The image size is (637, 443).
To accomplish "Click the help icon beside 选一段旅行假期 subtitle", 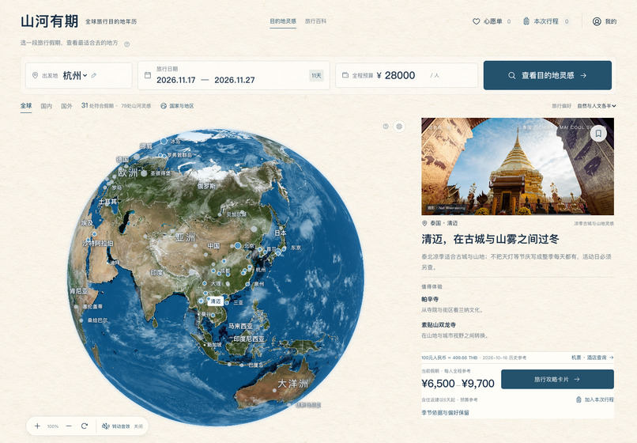I will [x=126, y=44].
